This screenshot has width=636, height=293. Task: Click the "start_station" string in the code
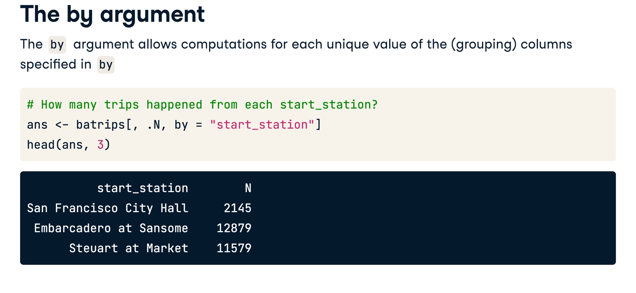pos(262,125)
